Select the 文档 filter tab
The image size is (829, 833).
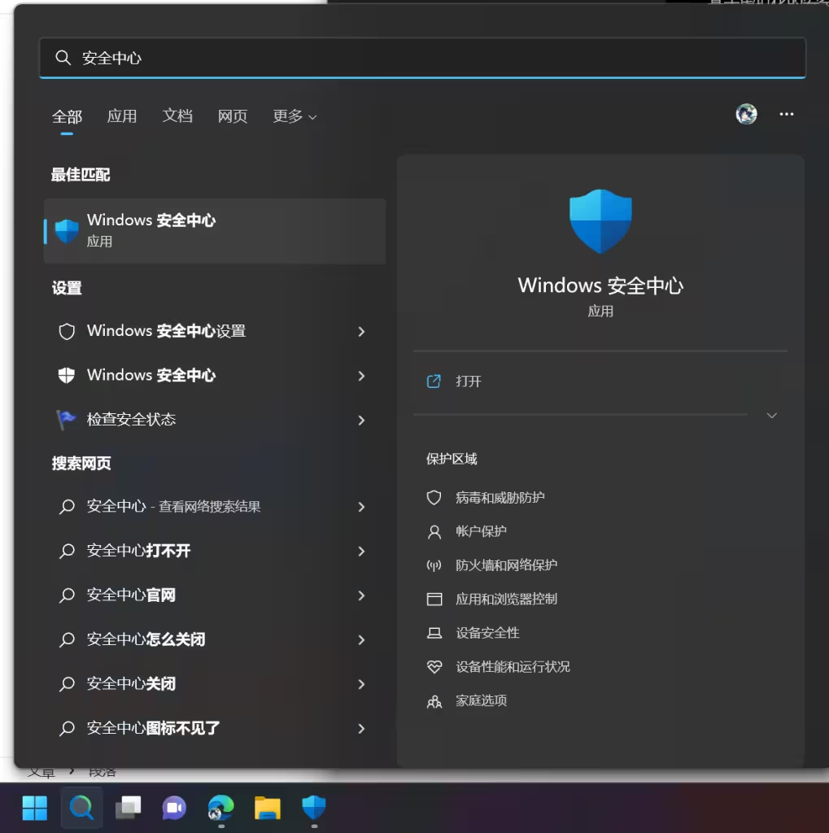coord(177,116)
